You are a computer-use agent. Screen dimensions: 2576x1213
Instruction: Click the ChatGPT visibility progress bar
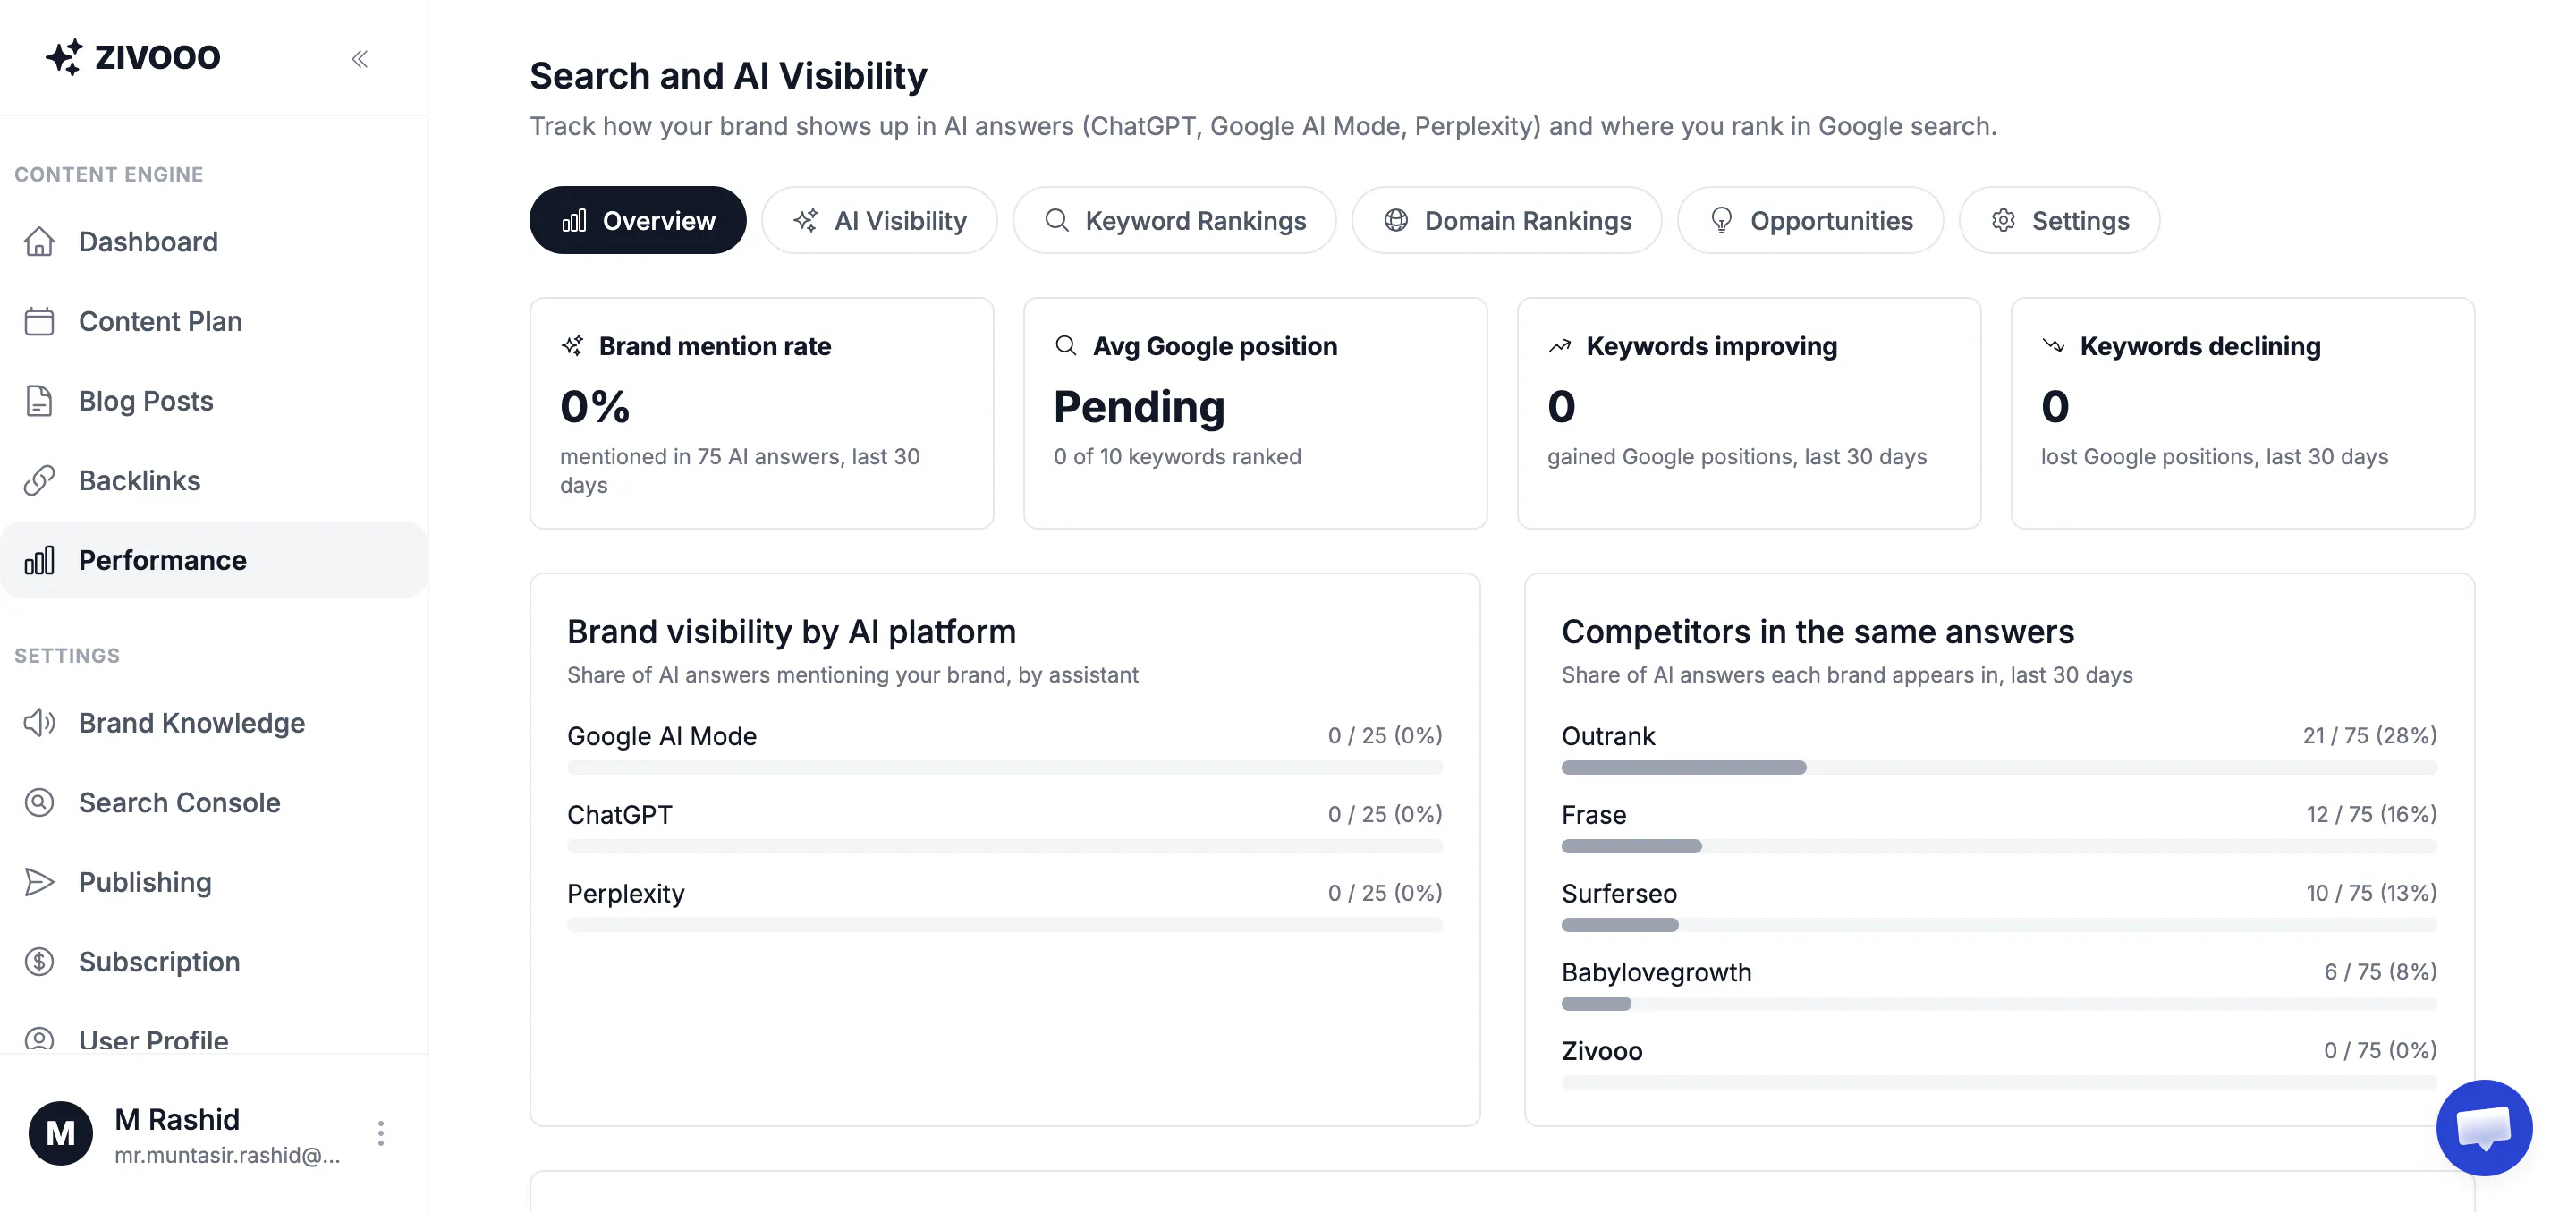pos(1004,846)
